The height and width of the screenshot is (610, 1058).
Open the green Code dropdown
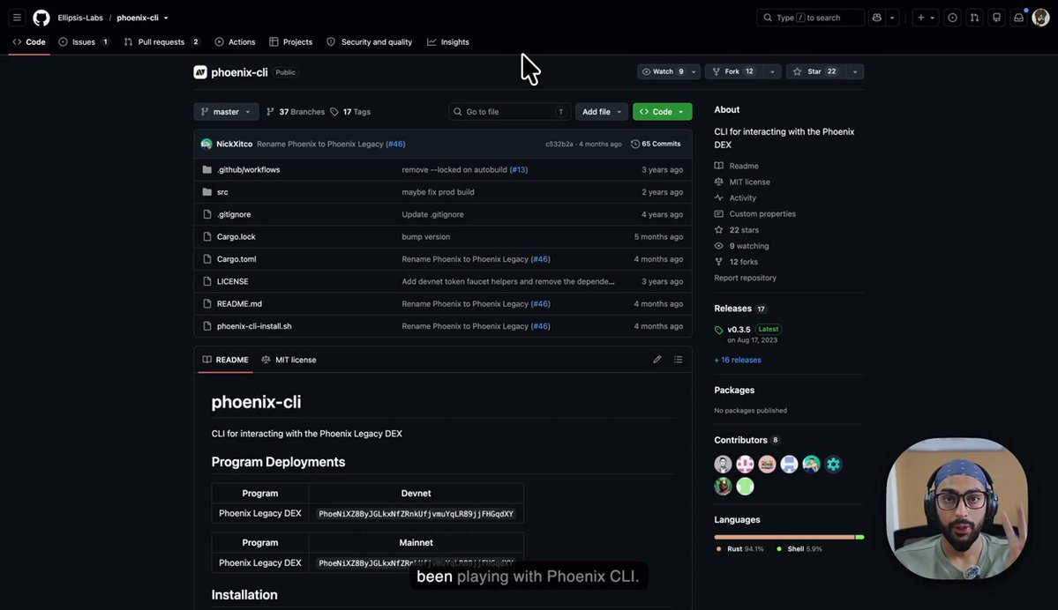[662, 112]
